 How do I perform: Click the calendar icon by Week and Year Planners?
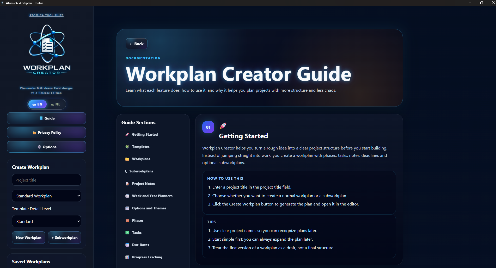[x=127, y=196]
